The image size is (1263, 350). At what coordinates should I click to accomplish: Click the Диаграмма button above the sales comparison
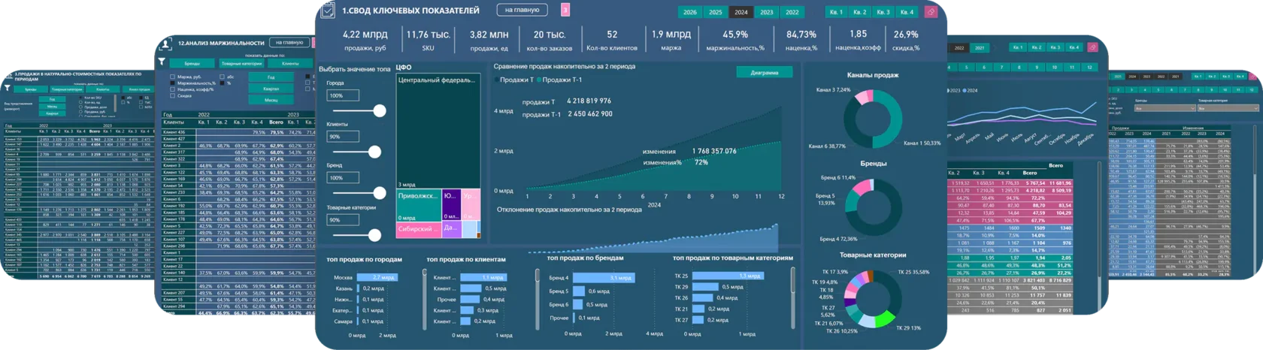click(x=764, y=72)
